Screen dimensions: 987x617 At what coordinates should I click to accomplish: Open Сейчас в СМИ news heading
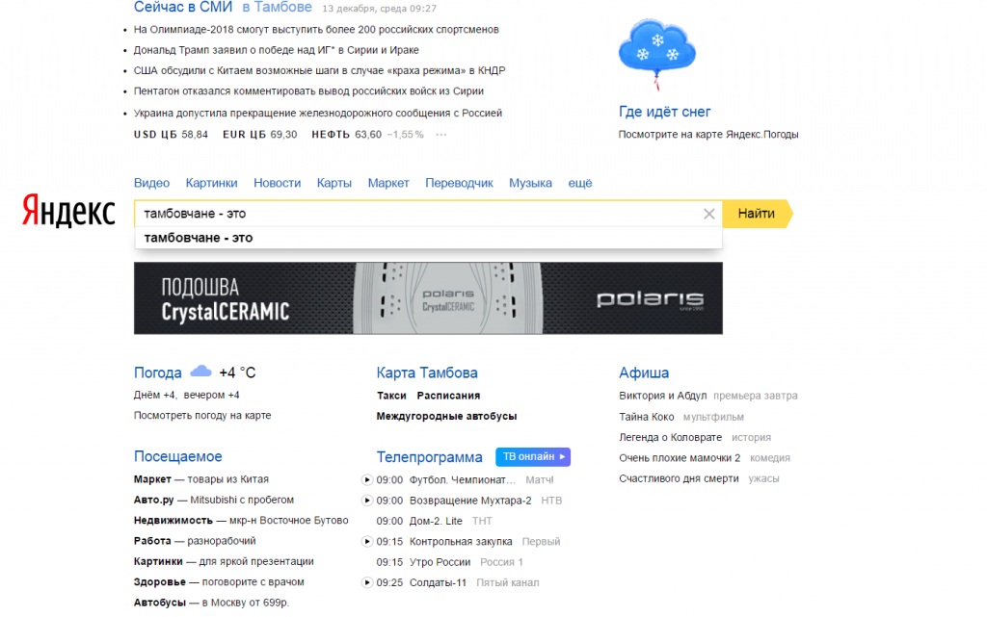tap(183, 8)
